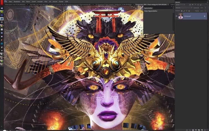This screenshot has height=131, width=209.
Task: Open the Bearbeiten menu
Action: tap(17, 2)
